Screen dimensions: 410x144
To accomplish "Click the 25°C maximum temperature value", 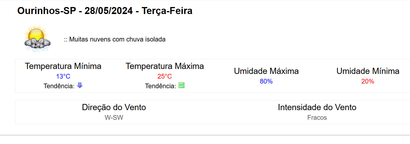I will [x=165, y=77].
